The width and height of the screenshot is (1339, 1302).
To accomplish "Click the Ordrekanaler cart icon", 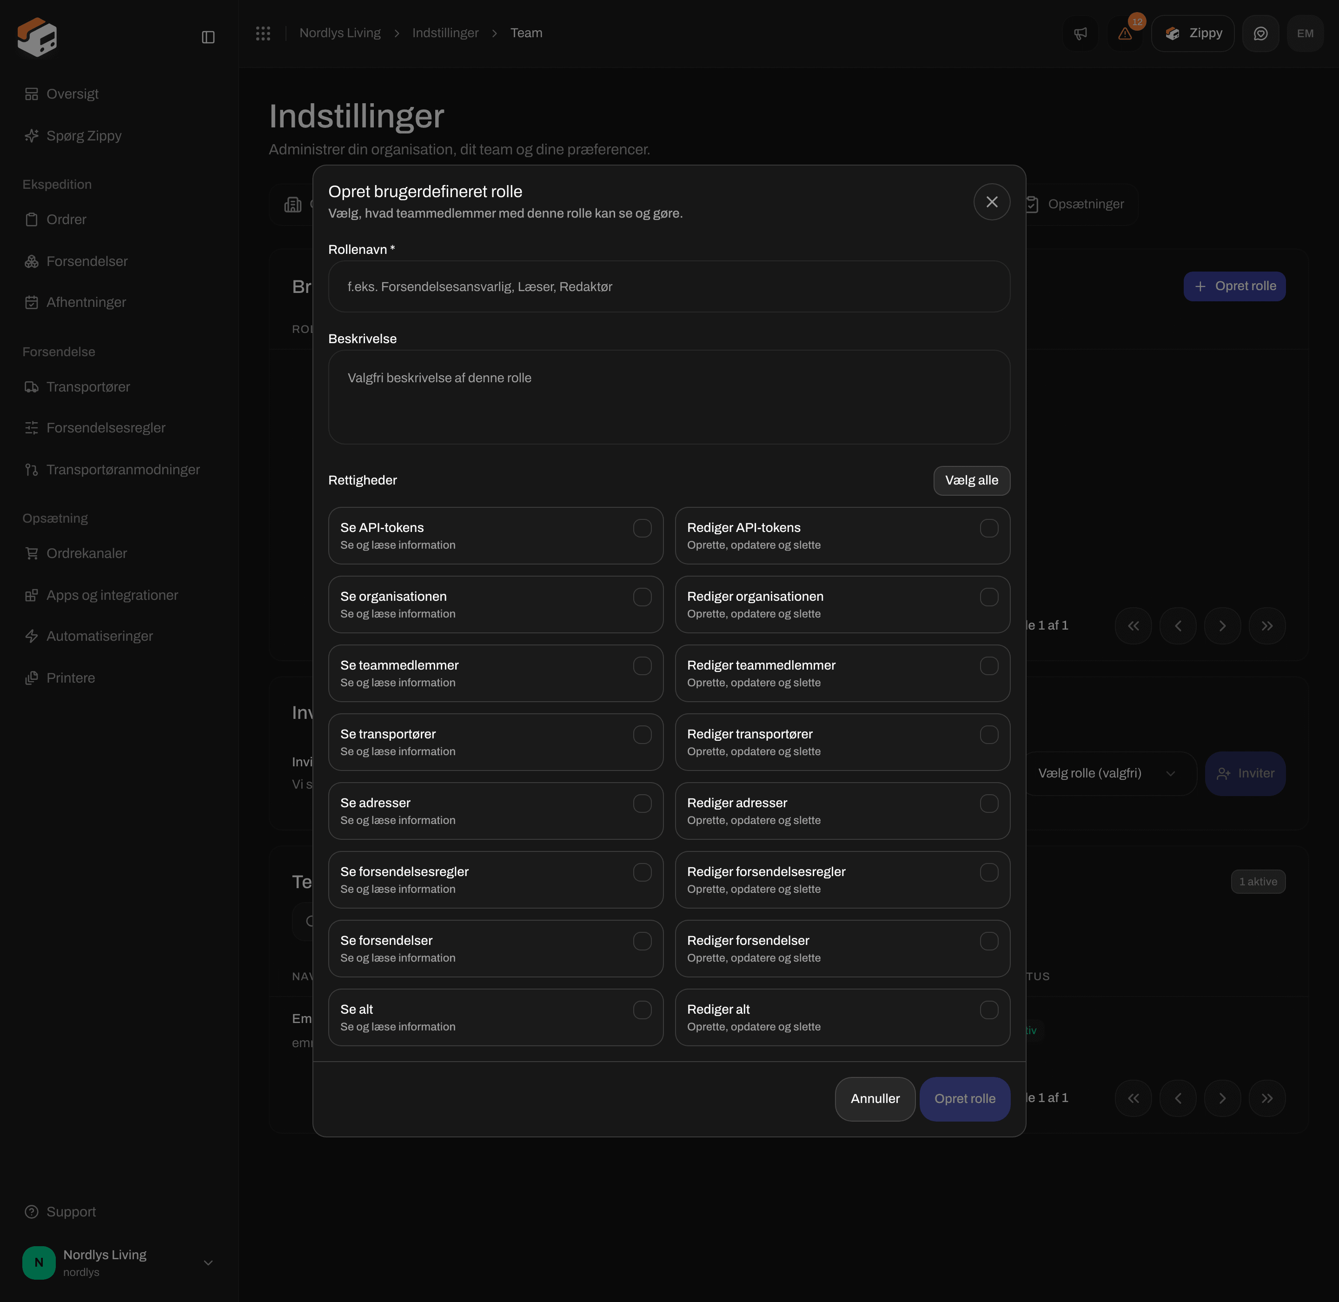I will pos(32,553).
